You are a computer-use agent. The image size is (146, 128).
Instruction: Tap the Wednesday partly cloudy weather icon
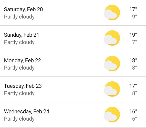(x=112, y=114)
